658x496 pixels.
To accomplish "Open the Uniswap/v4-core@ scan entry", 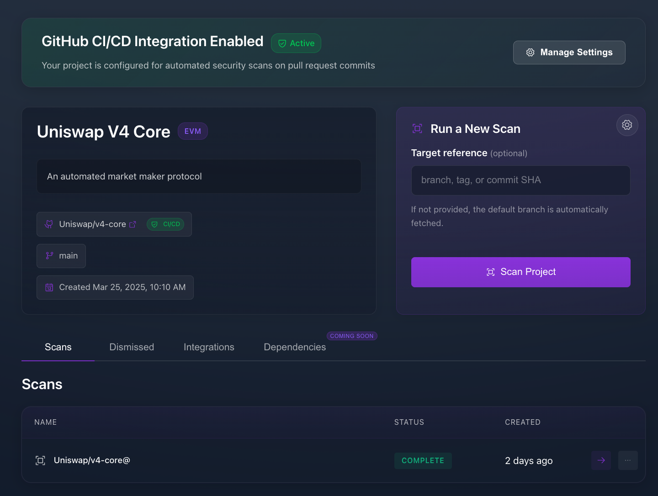I will (92, 460).
